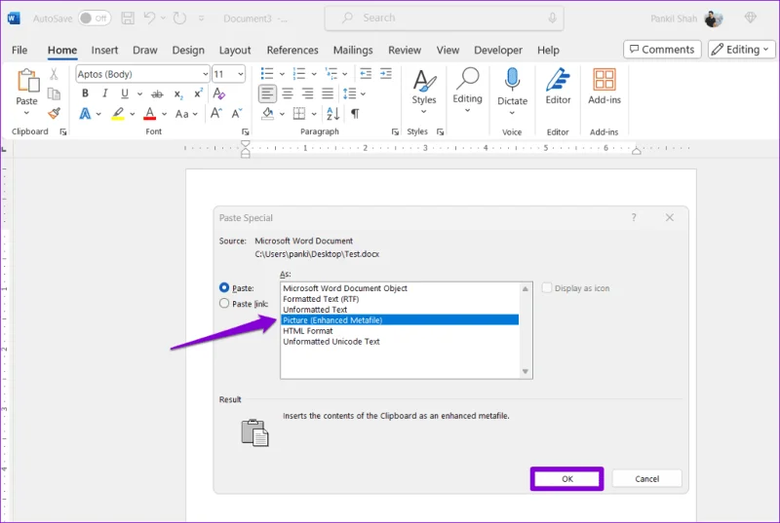Viewport: 780px width, 523px height.
Task: Switch to the Insert tab
Action: (104, 51)
